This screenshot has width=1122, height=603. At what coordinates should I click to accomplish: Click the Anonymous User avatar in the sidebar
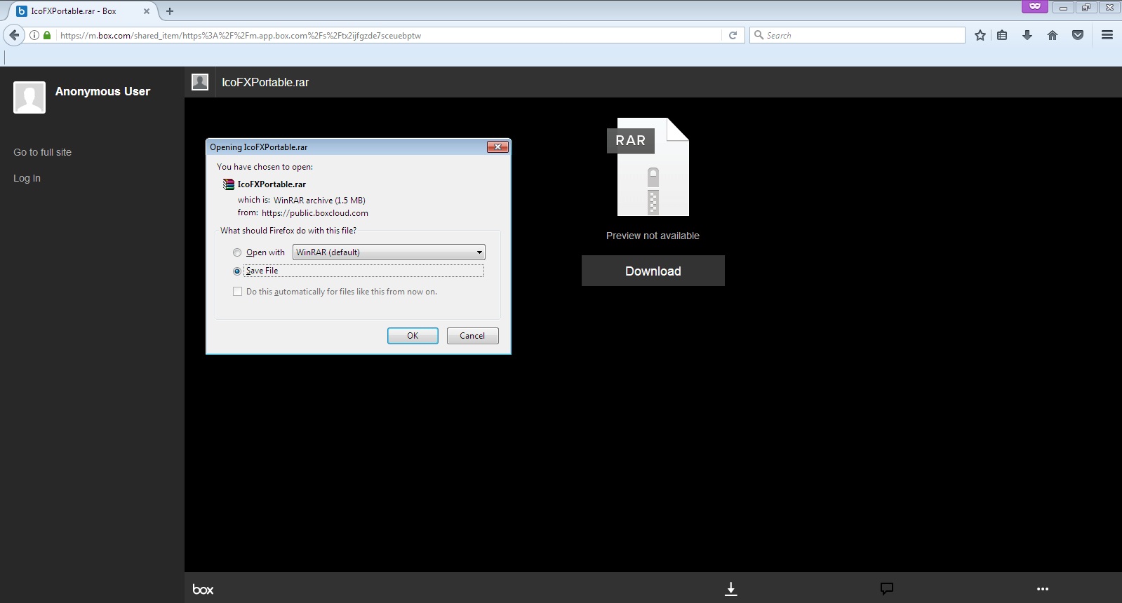(x=29, y=97)
